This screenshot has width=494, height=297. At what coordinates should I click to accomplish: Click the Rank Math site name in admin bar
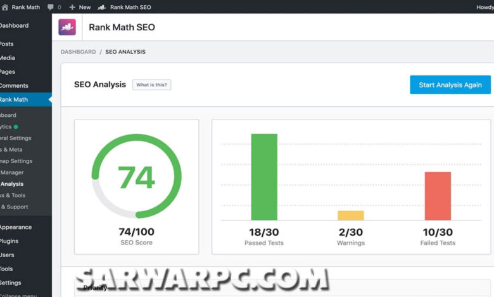[26, 7]
